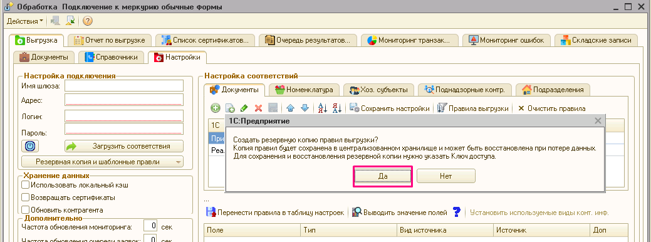The width and height of the screenshot is (651, 242).
Task: Sort ascending with A-Z icon
Action: coord(323,108)
